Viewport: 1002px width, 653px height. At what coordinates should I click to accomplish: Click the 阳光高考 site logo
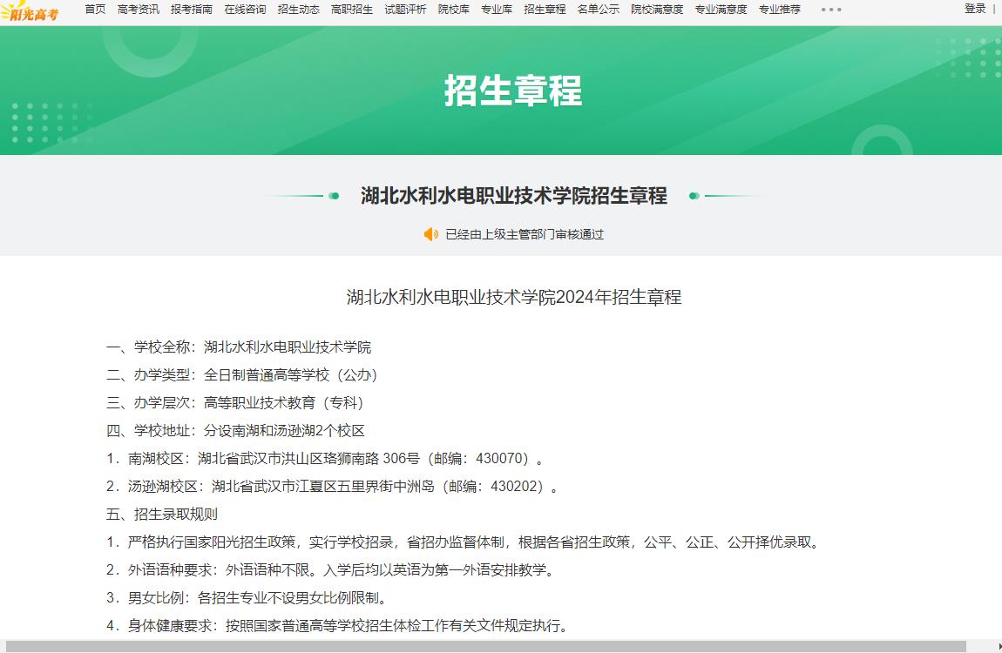coord(31,11)
